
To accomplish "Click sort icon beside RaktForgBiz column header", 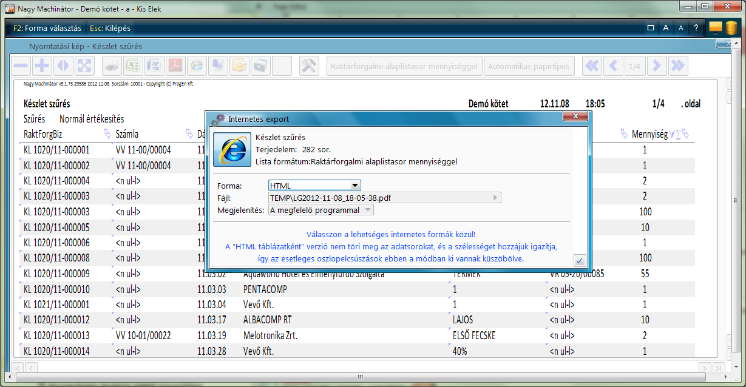I will click(107, 133).
